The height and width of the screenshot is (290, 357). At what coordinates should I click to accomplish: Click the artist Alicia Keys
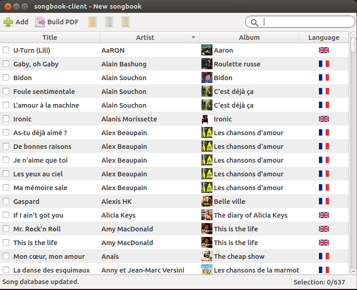(x=118, y=215)
